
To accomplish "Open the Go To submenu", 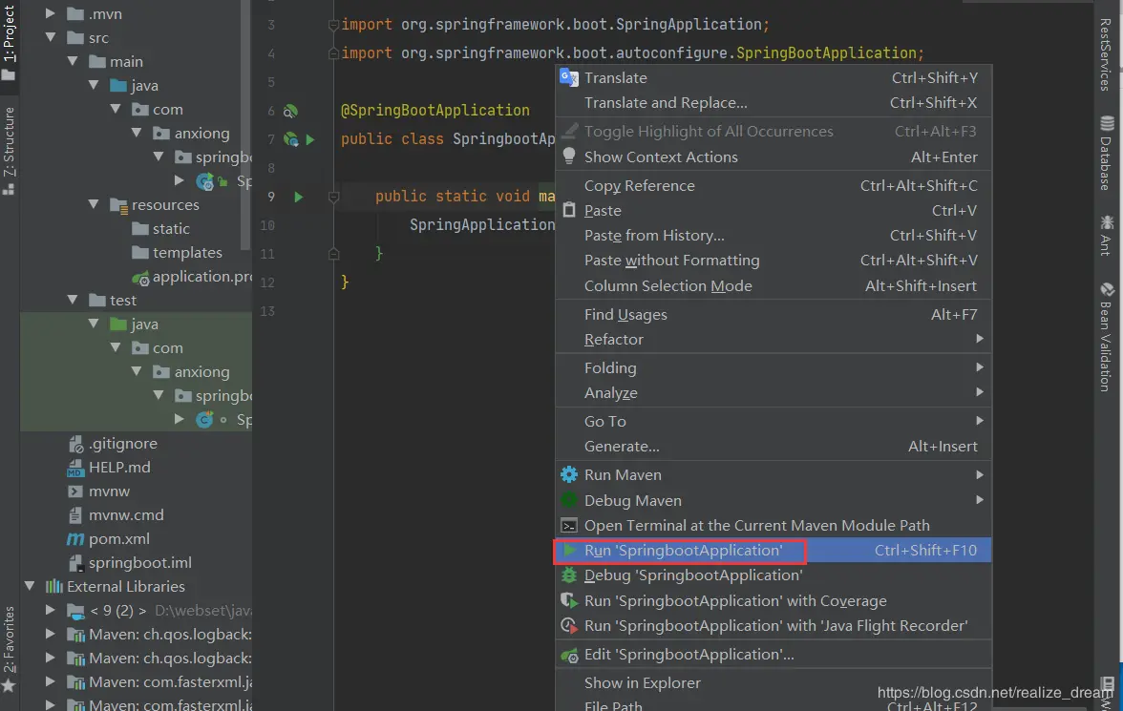I will click(773, 421).
